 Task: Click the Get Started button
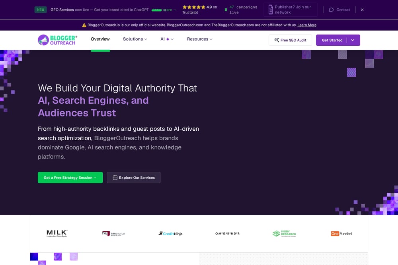click(x=332, y=40)
